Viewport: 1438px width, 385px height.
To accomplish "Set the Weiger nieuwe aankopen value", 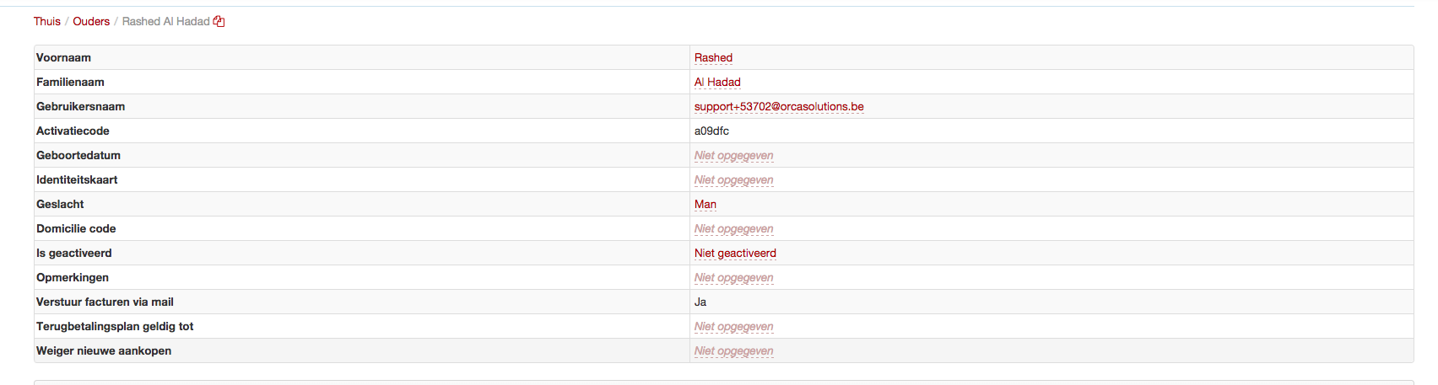I will point(733,351).
